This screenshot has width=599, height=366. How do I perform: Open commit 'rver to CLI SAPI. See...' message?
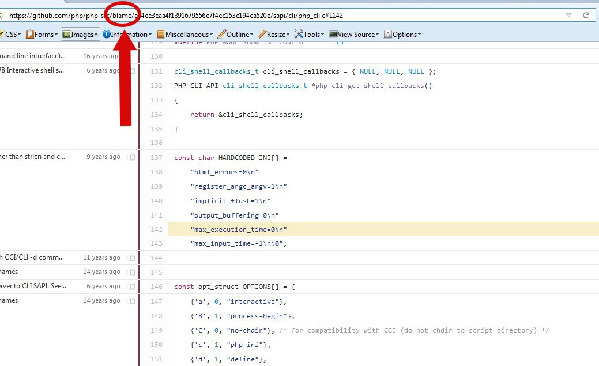coord(33,286)
